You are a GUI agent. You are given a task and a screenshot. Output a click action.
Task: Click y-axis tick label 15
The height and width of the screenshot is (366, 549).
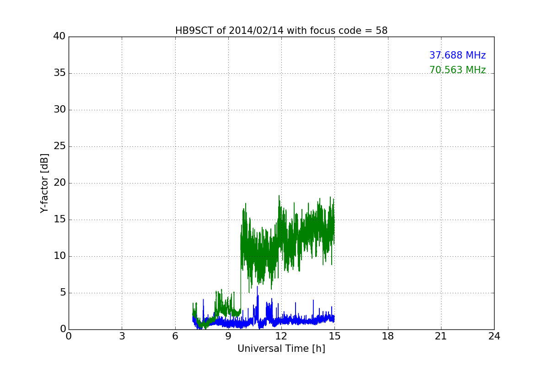59,220
